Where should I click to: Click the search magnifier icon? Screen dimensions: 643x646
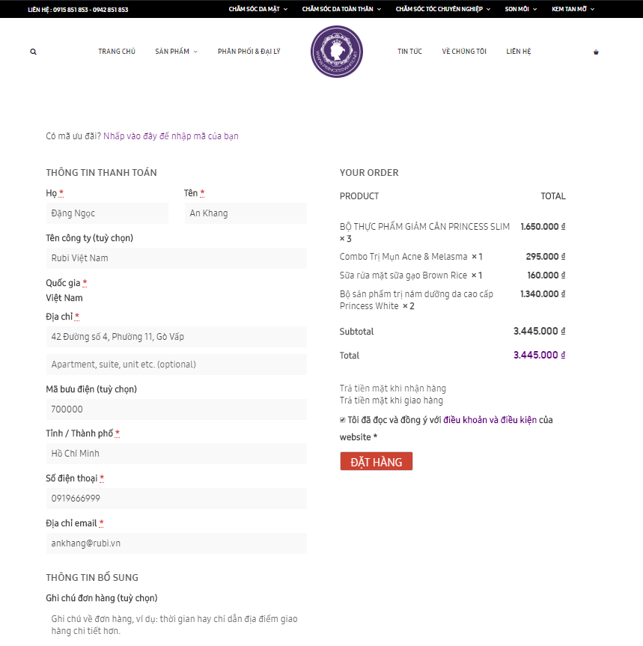coord(33,52)
